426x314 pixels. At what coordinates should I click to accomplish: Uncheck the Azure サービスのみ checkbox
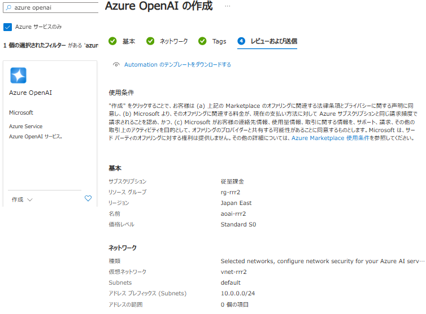[7, 27]
